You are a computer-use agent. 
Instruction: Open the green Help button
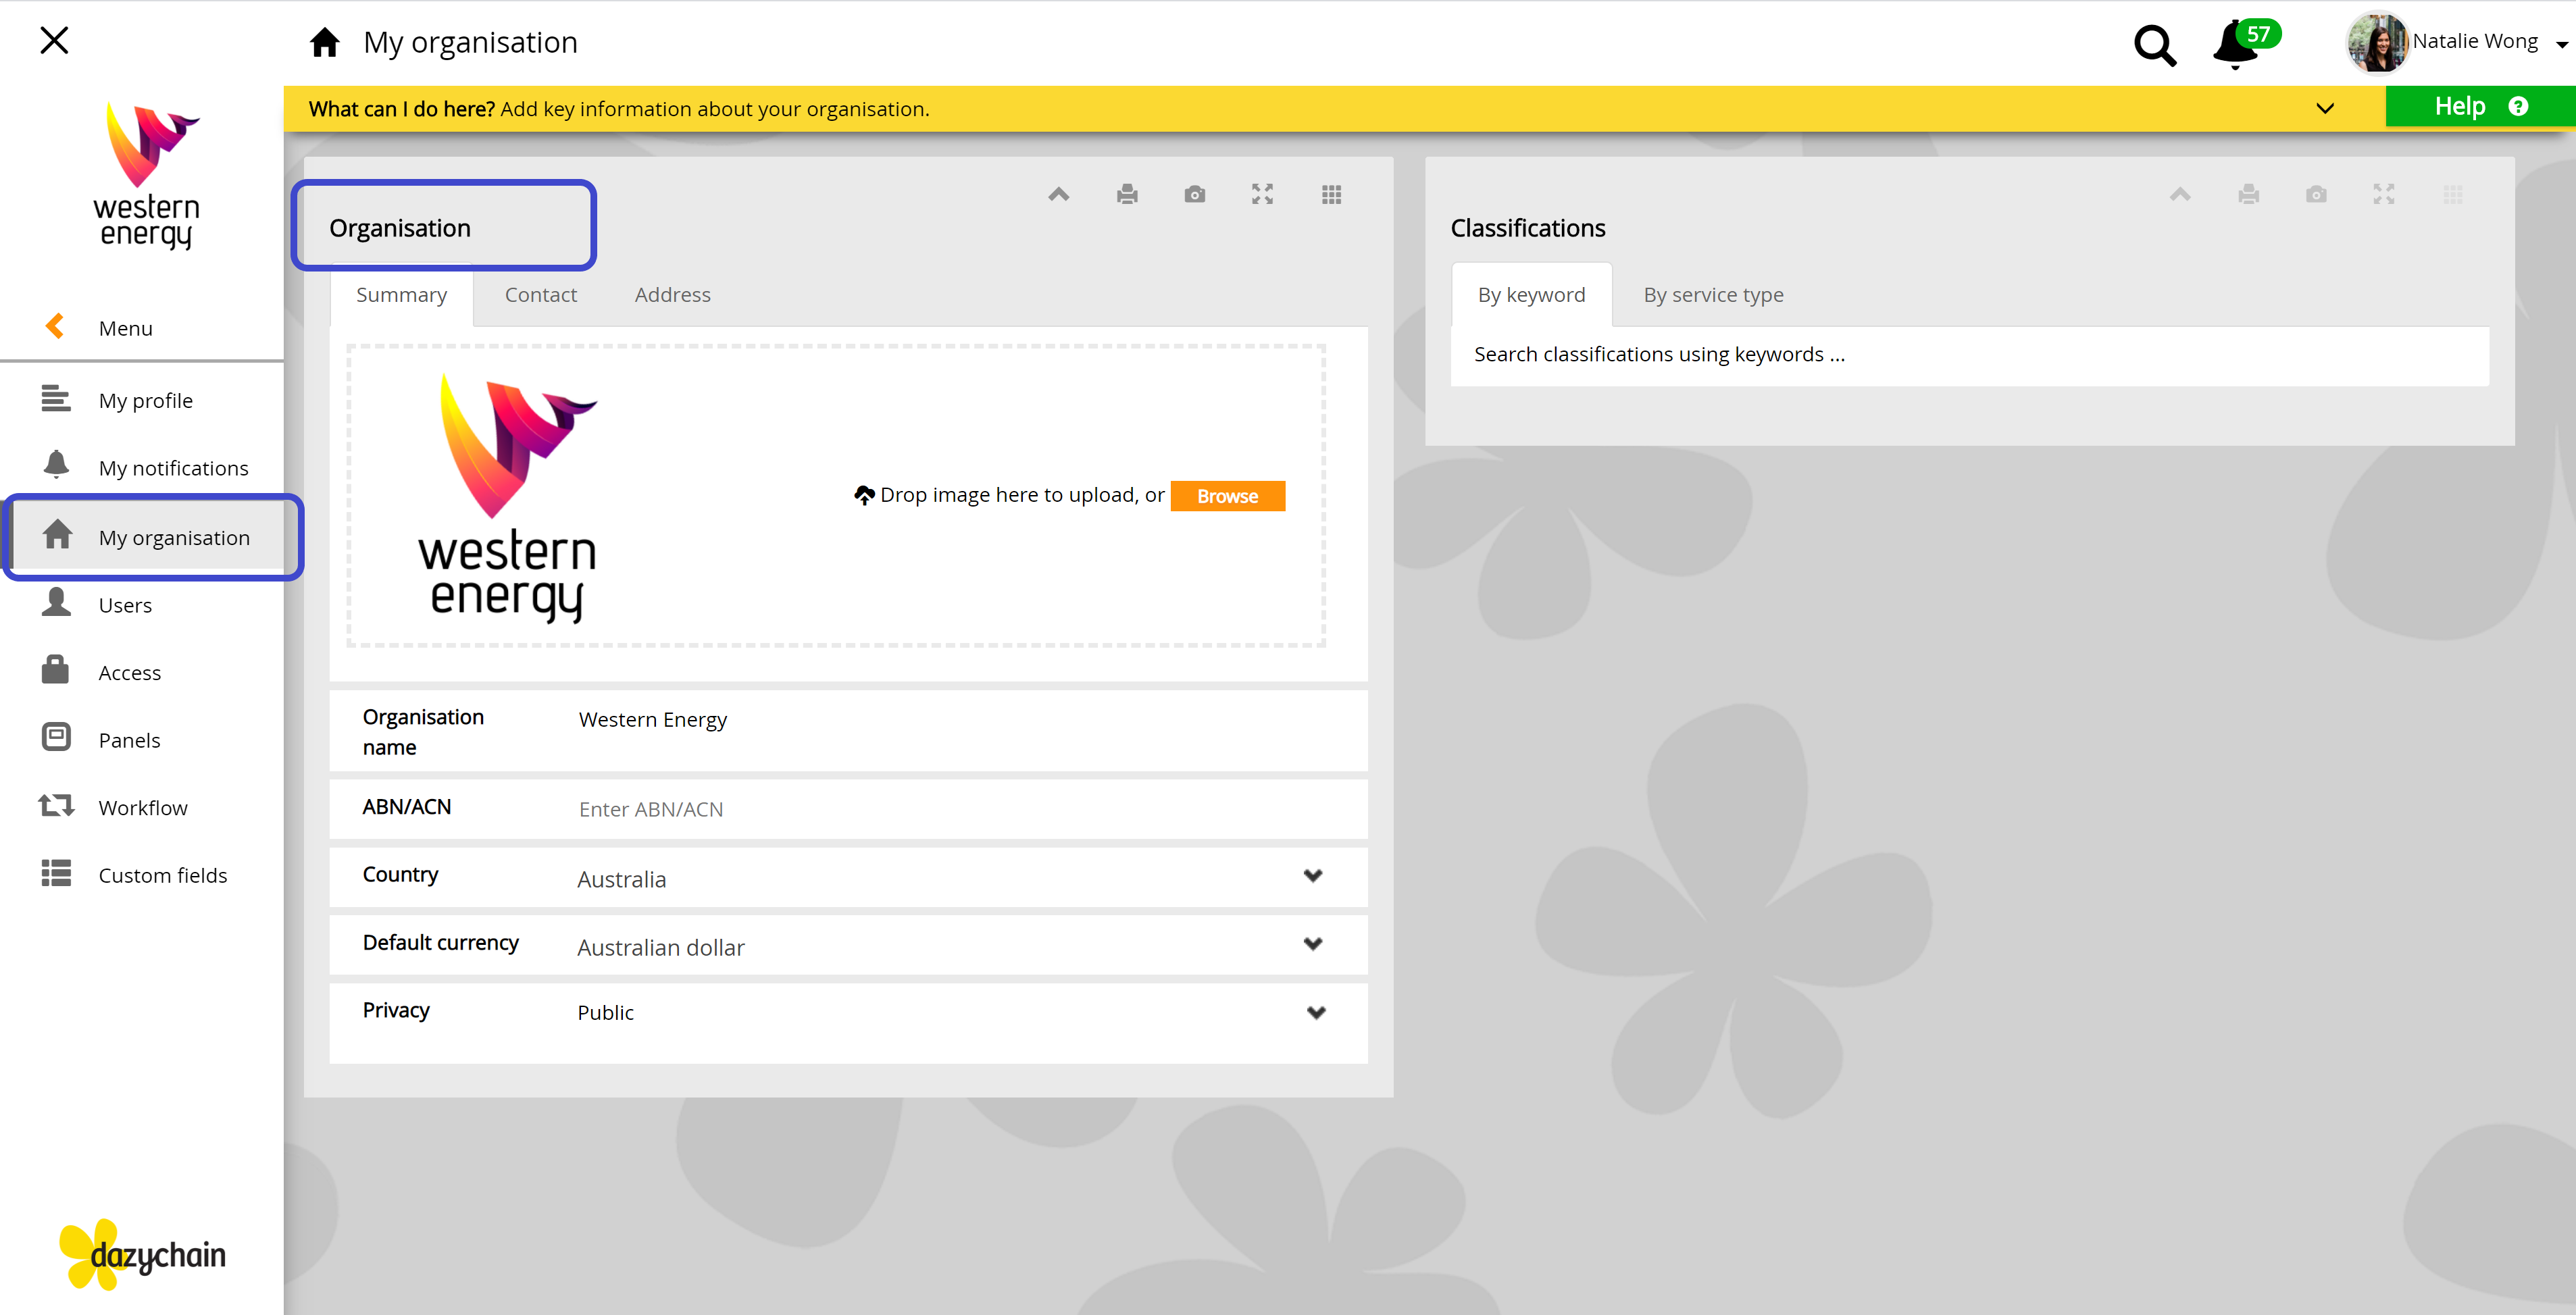click(2480, 107)
